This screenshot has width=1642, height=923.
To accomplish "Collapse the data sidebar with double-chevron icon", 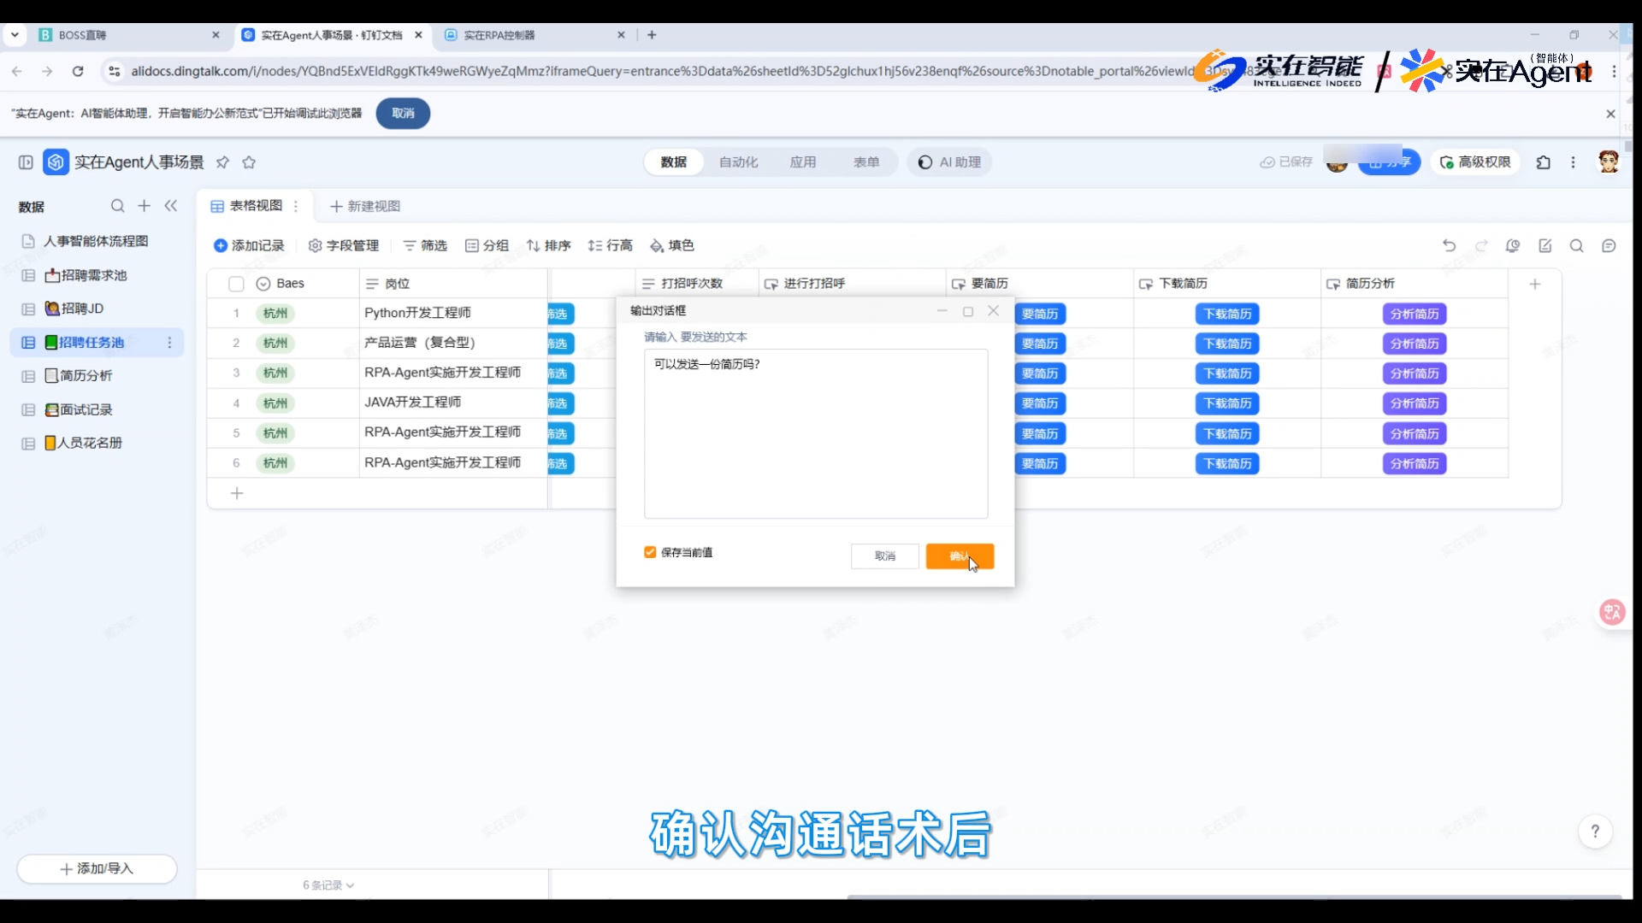I will click(171, 206).
